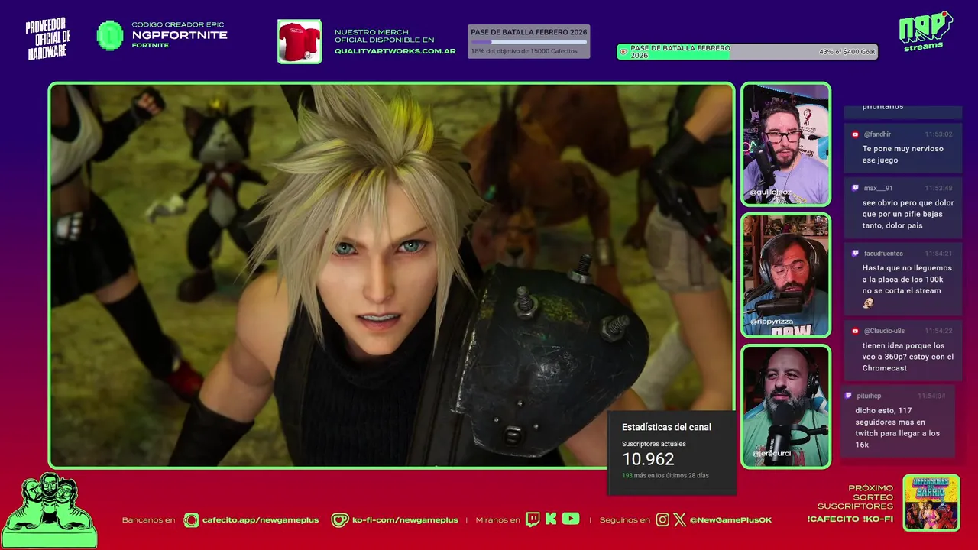Click the Defensores del Barrio cover thumbnail
978x550 pixels.
[x=931, y=503]
